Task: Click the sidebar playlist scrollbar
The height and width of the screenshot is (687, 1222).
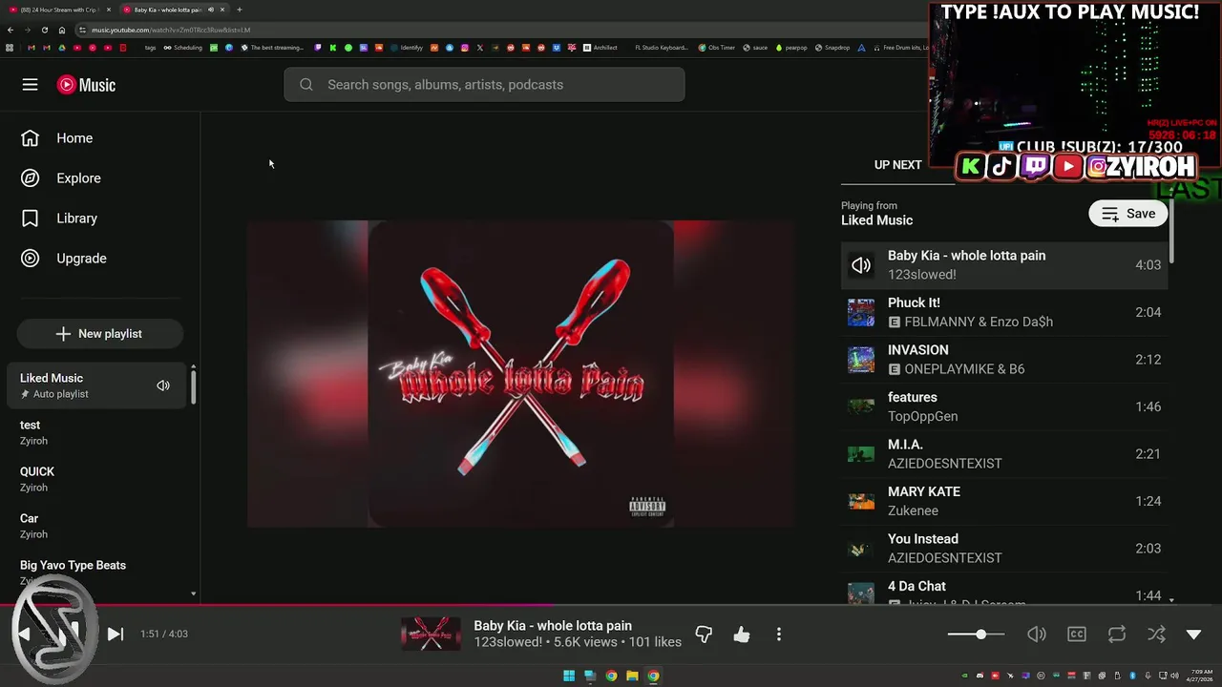Action: coord(194,386)
